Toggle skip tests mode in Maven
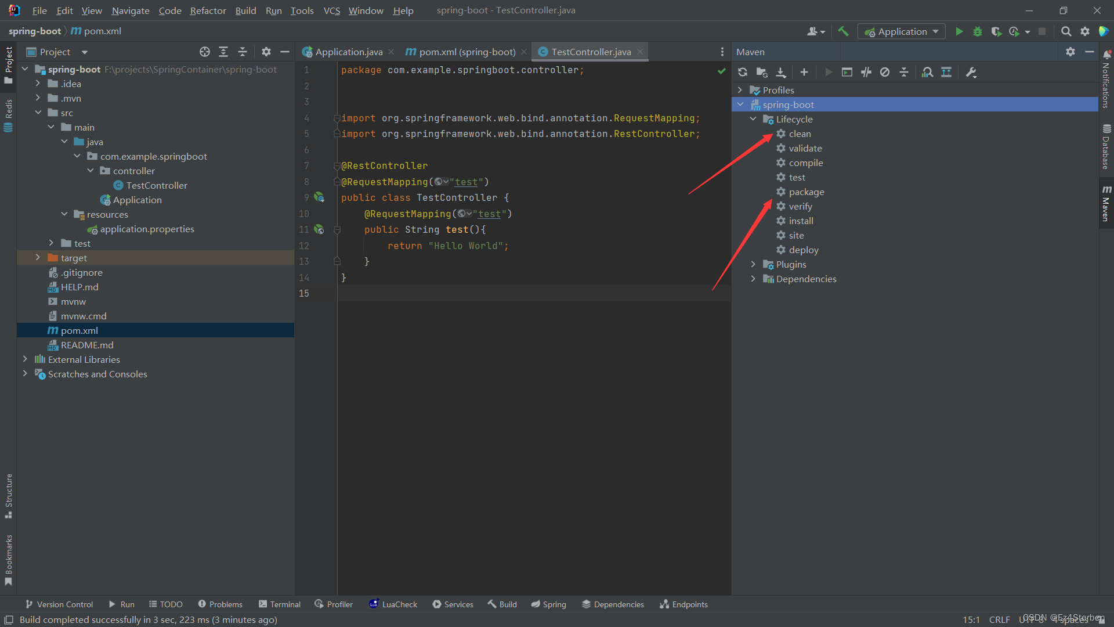Image resolution: width=1114 pixels, height=627 pixels. [x=885, y=73]
